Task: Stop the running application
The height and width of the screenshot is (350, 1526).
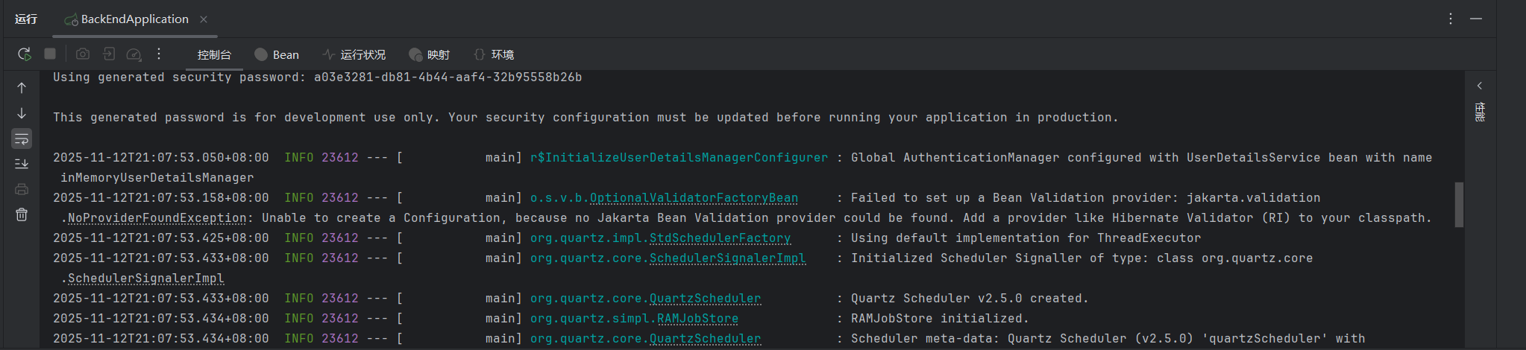Action: tap(50, 54)
